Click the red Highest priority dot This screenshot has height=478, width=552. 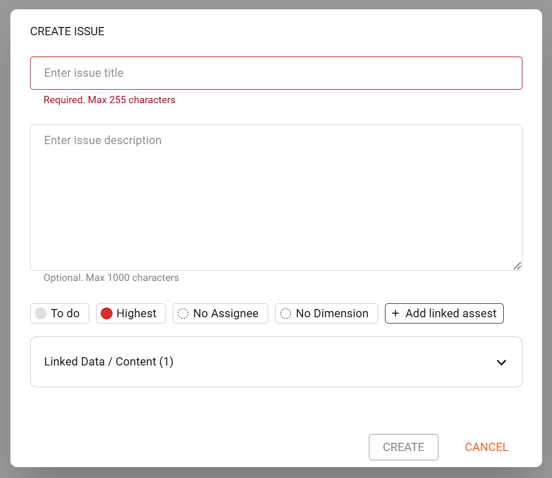106,314
